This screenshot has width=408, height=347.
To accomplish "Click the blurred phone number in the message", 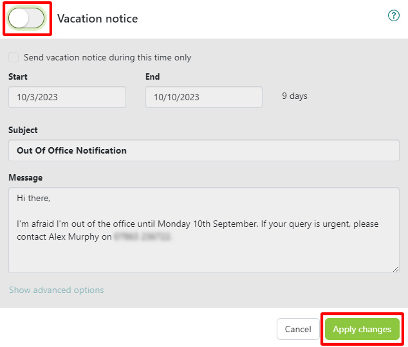I will coord(142,236).
